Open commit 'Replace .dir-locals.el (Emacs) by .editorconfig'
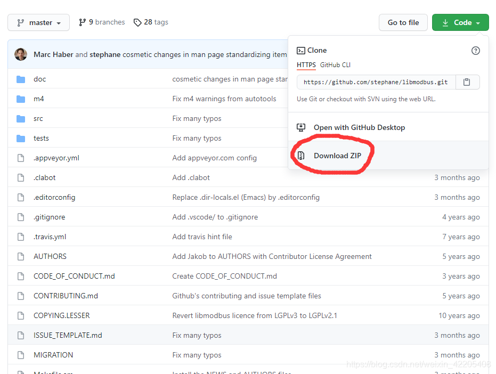The image size is (496, 374). click(246, 198)
